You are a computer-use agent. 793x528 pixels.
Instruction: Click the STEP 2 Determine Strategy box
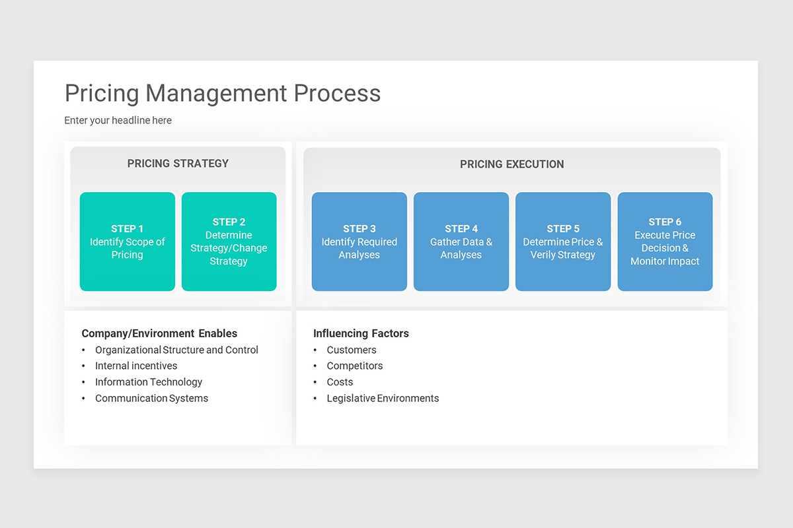229,242
